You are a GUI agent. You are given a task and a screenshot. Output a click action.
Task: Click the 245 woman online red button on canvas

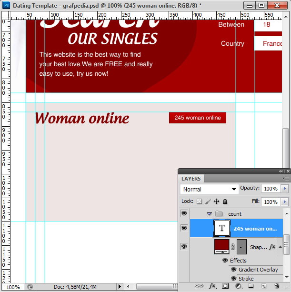click(198, 118)
